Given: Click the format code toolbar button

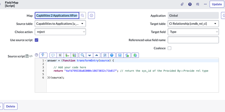Looking at the screenshot, I should tap(60, 55).
